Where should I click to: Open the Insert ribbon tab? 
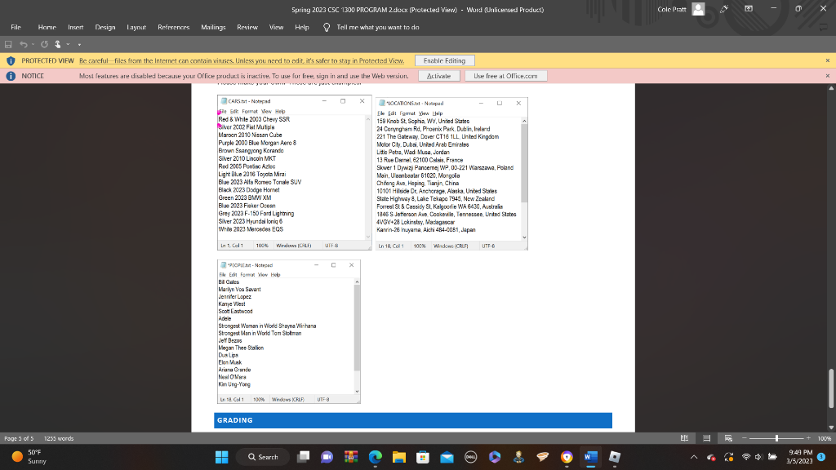pos(76,27)
